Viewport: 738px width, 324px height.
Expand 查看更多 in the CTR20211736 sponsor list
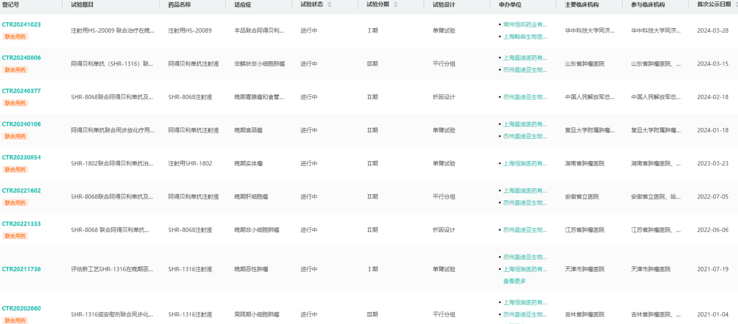[514, 281]
